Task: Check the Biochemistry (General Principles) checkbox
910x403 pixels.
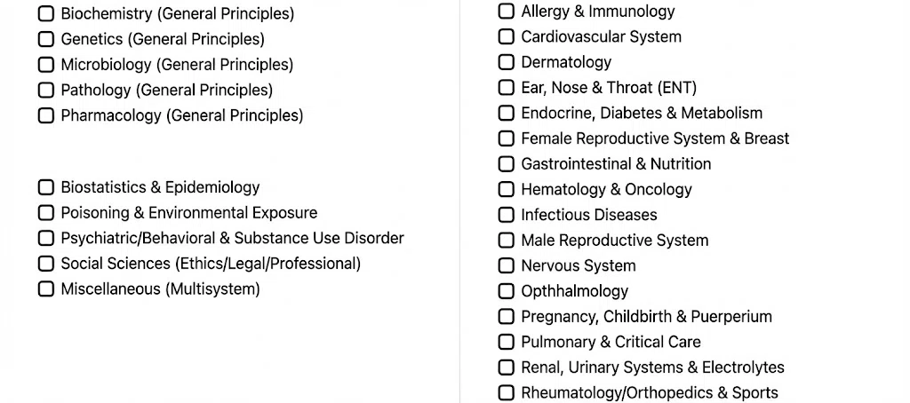Action: (46, 14)
